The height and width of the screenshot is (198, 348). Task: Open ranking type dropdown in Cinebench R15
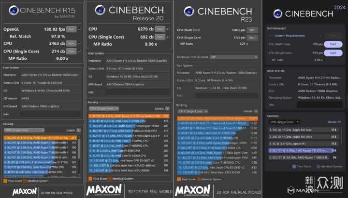coord(24,130)
